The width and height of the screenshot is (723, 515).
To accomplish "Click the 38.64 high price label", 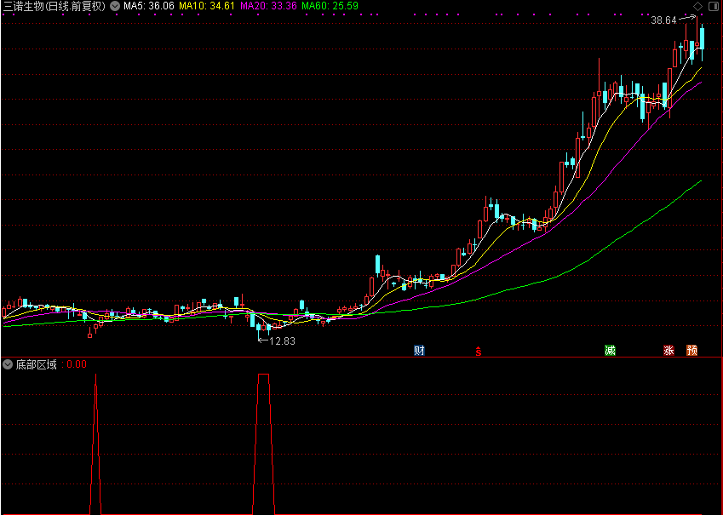I will tap(663, 20).
